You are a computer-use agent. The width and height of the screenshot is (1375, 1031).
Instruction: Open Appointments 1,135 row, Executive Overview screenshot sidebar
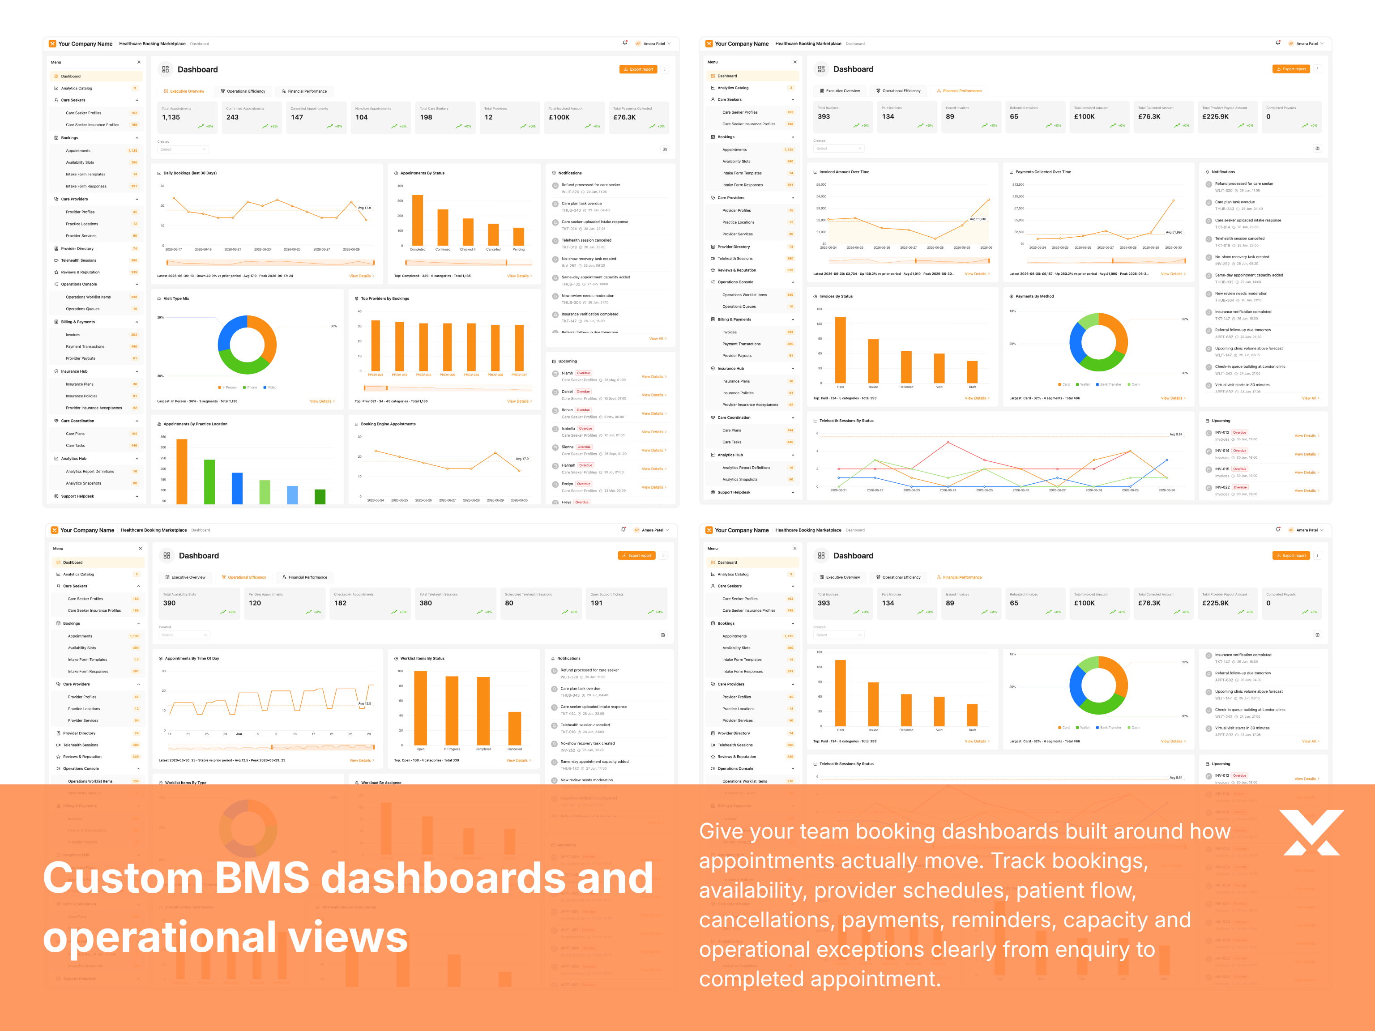96,150
